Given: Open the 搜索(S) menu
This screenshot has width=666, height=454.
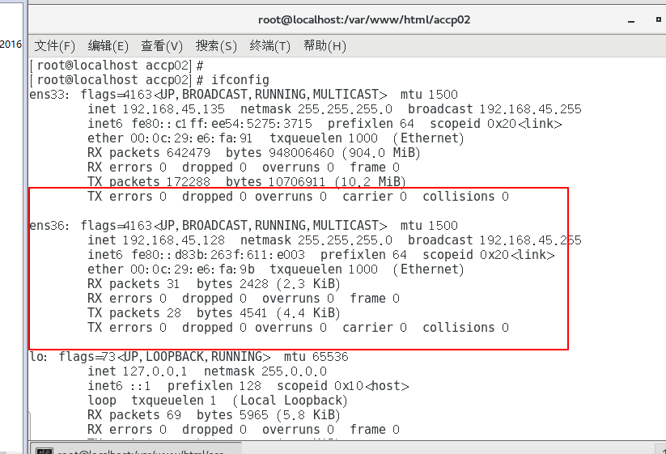Looking at the screenshot, I should 216,46.
